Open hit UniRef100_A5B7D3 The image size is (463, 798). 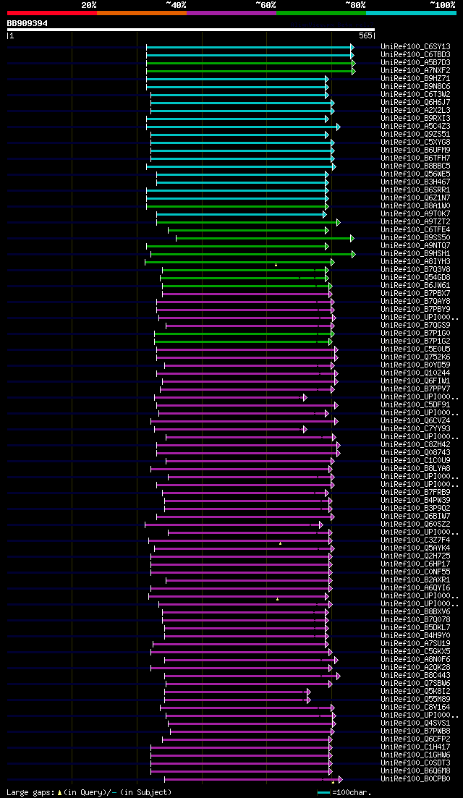[415, 63]
